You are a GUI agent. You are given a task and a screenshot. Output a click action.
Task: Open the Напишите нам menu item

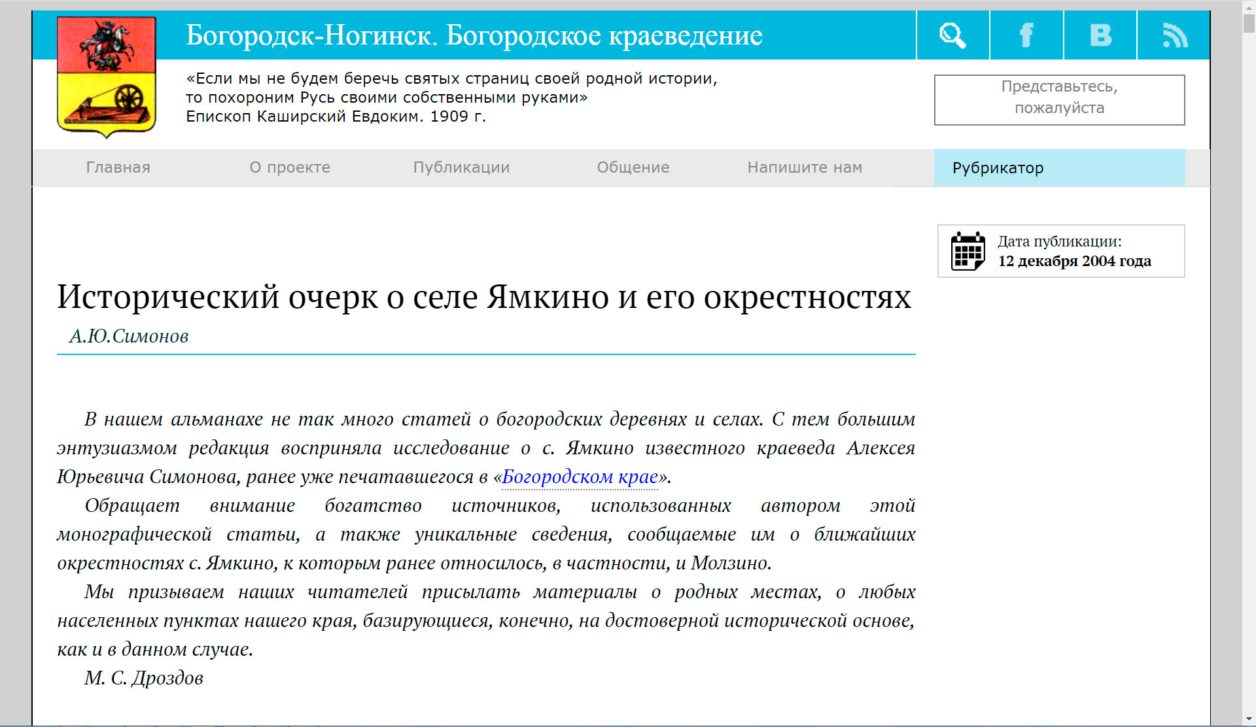pyautogui.click(x=805, y=167)
